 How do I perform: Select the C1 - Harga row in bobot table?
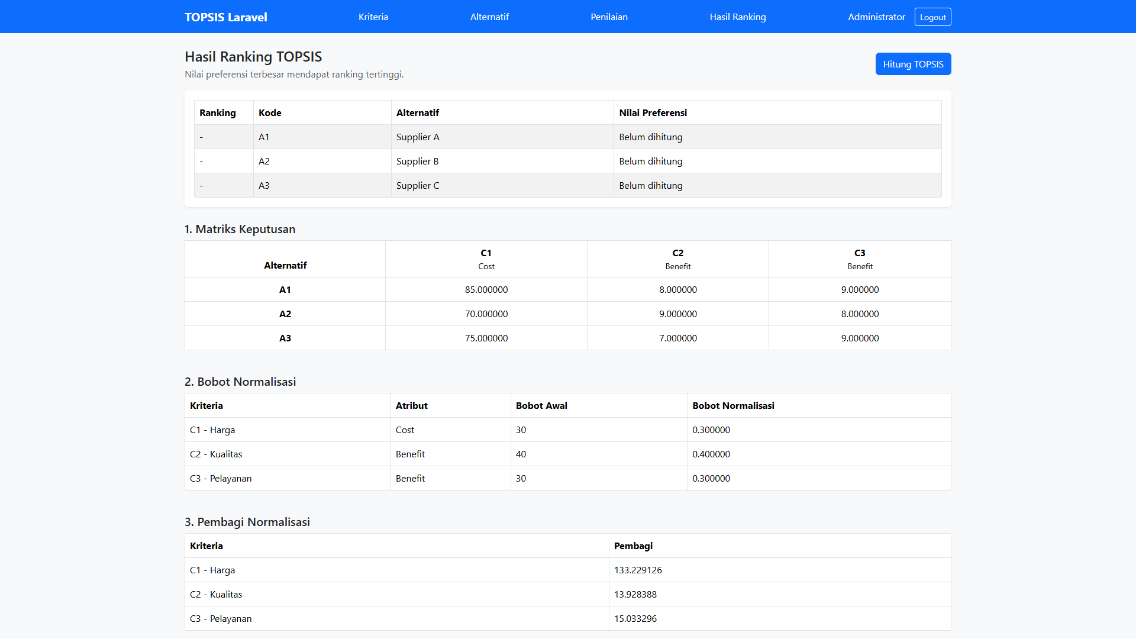coord(568,430)
